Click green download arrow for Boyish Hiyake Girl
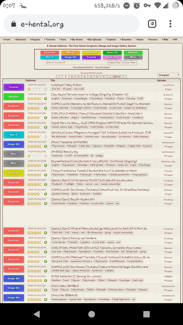 [x=45, y=203]
